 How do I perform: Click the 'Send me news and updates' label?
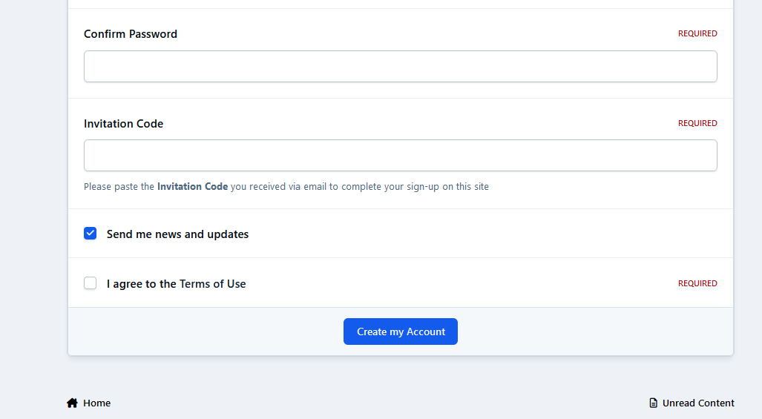[x=177, y=234]
